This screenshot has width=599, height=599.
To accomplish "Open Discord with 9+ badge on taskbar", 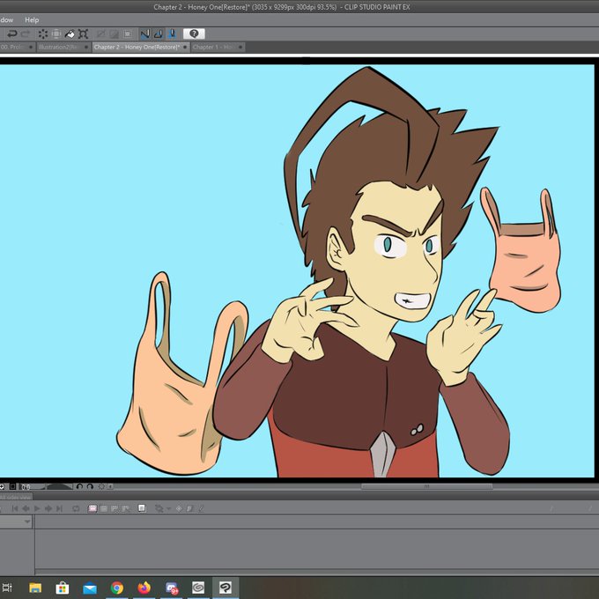I will 172,588.
